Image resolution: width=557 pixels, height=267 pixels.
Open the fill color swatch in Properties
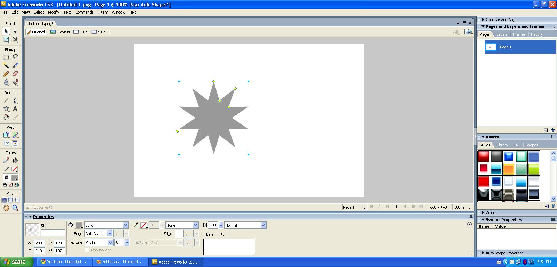click(x=79, y=225)
